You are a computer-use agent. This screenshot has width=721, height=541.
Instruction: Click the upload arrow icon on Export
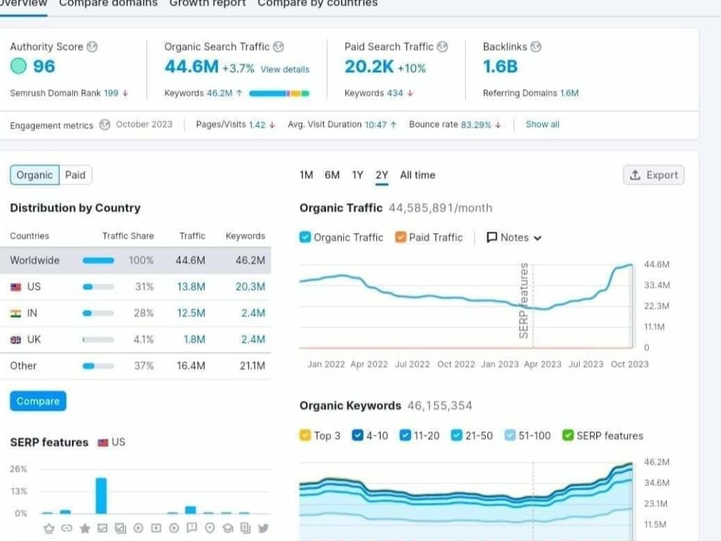pyautogui.click(x=635, y=175)
